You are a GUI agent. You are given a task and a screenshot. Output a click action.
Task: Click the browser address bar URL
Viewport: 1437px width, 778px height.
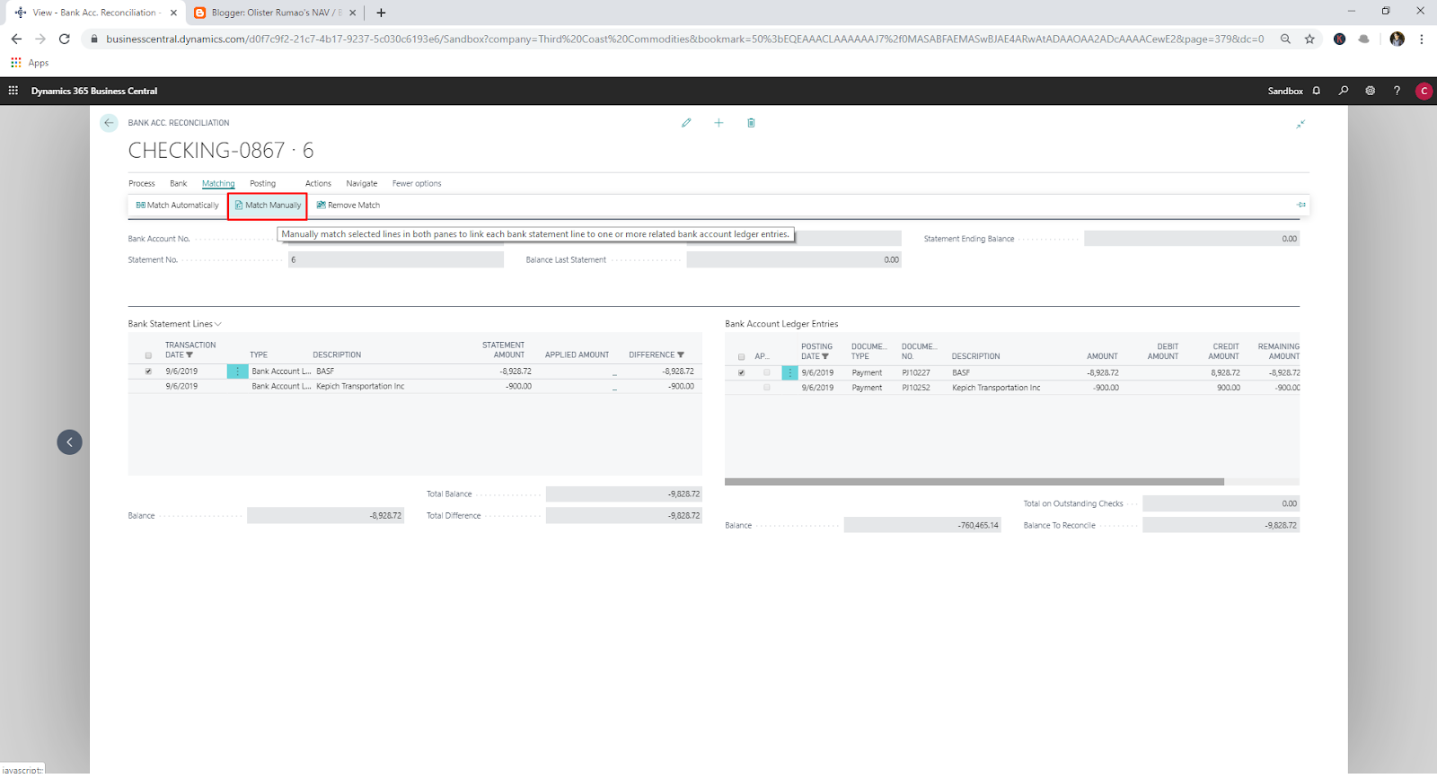tap(684, 39)
